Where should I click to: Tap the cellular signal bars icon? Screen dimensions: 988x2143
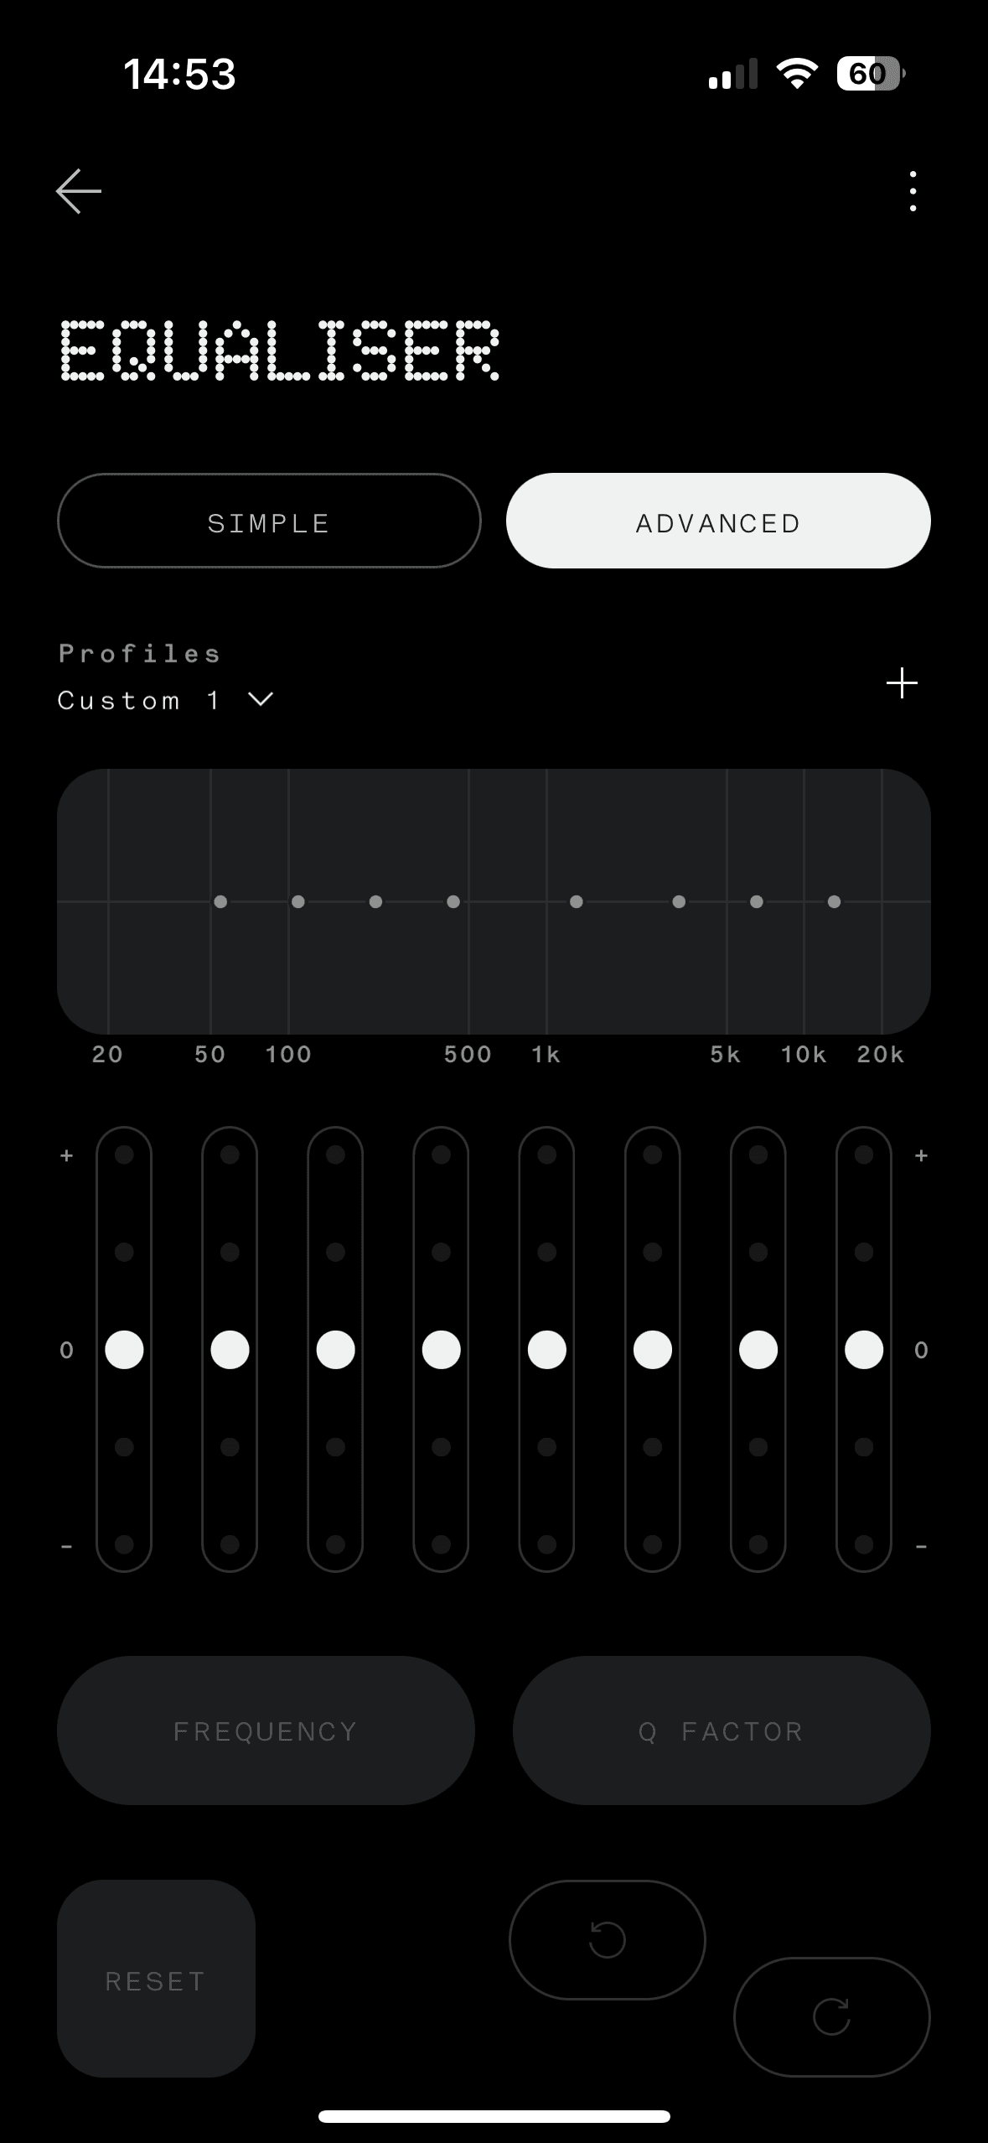(x=732, y=74)
